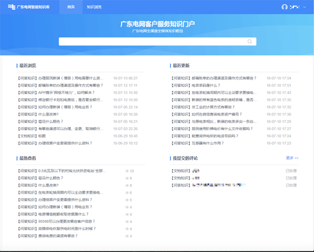Focus the knowledge portal search box
The image size is (314, 252).
152,41
